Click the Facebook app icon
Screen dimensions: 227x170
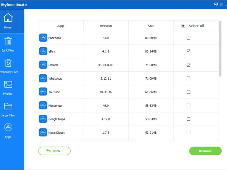43,38
